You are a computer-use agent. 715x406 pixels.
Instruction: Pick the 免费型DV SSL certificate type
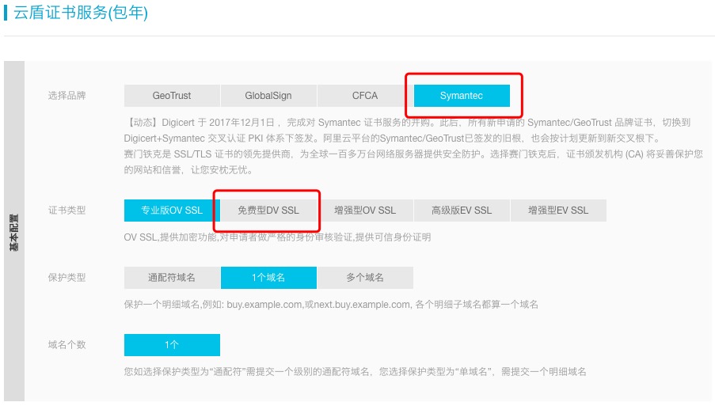coord(268,211)
